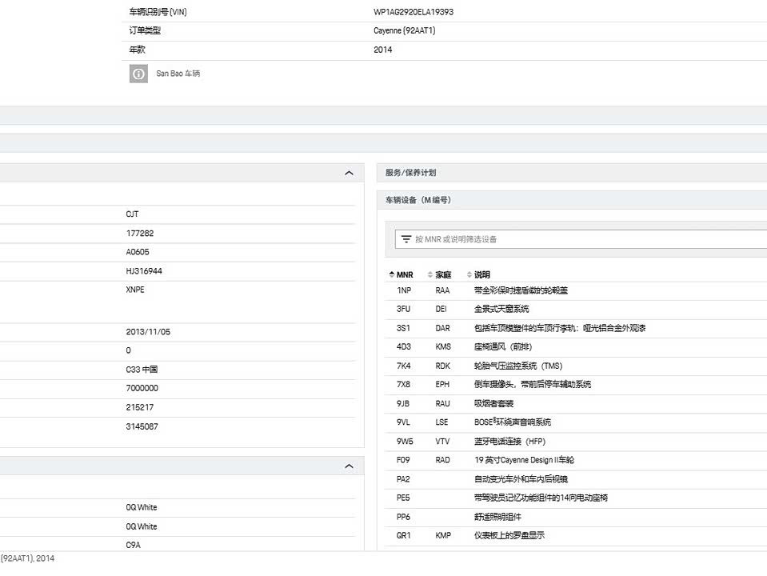Expand the 服务/保养计划 section
The height and width of the screenshot is (576, 767).
pyautogui.click(x=410, y=173)
